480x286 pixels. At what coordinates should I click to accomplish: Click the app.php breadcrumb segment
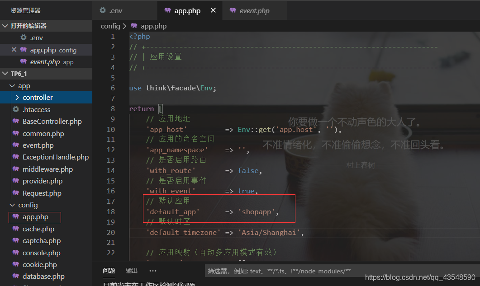153,26
